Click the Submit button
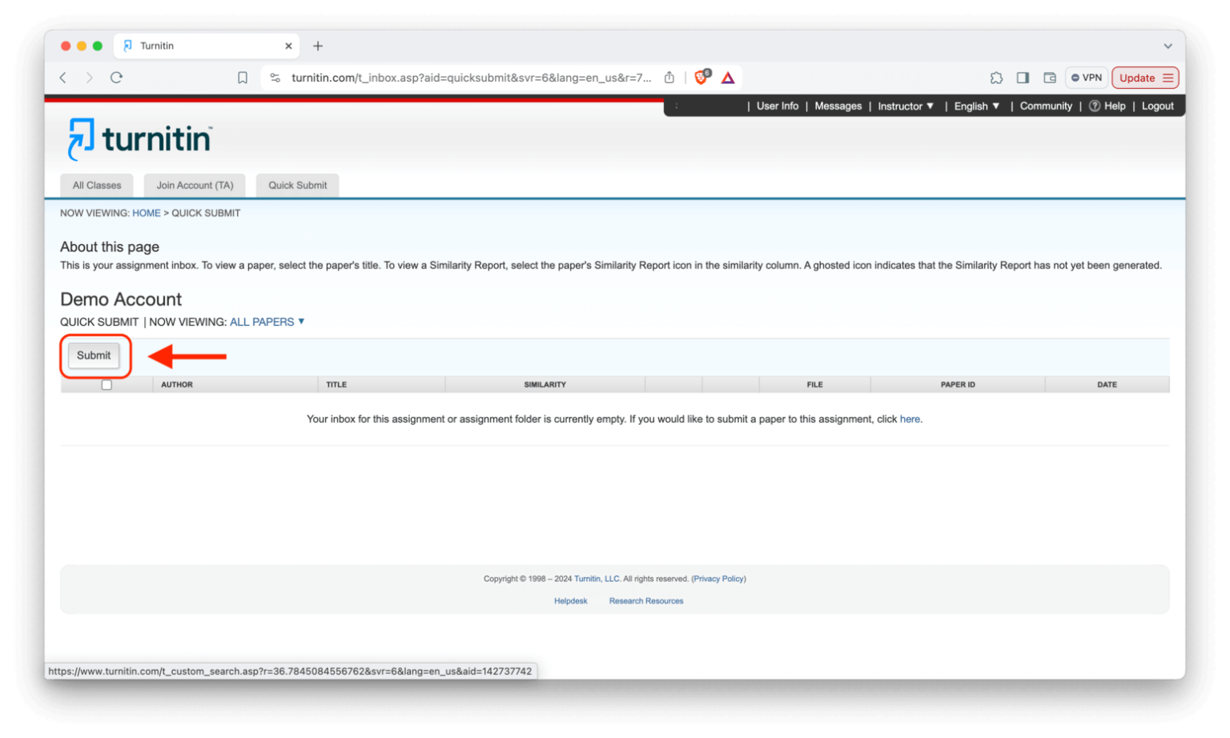 pos(93,355)
